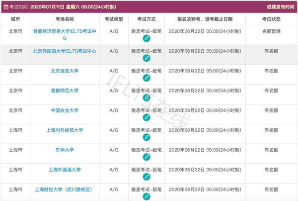Viewport: 298px width, 201px height.
Task: Click 雅思考试-纸笔 text in 北京语言大学 row
Action: [x=147, y=71]
